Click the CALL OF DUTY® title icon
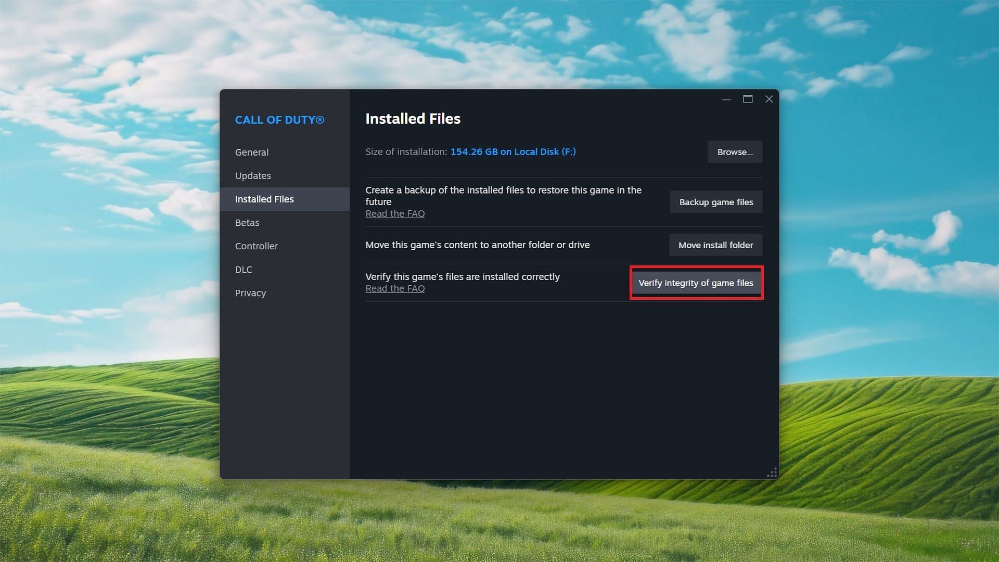 [279, 120]
